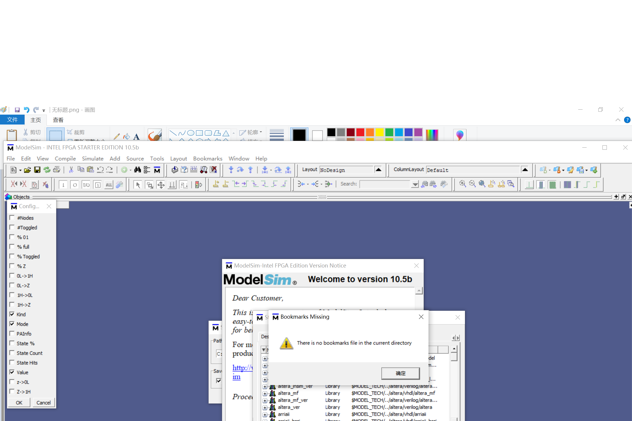Image resolution: width=632 pixels, height=421 pixels.
Task: Expand the altera_mf library tree node
Action: point(265,394)
